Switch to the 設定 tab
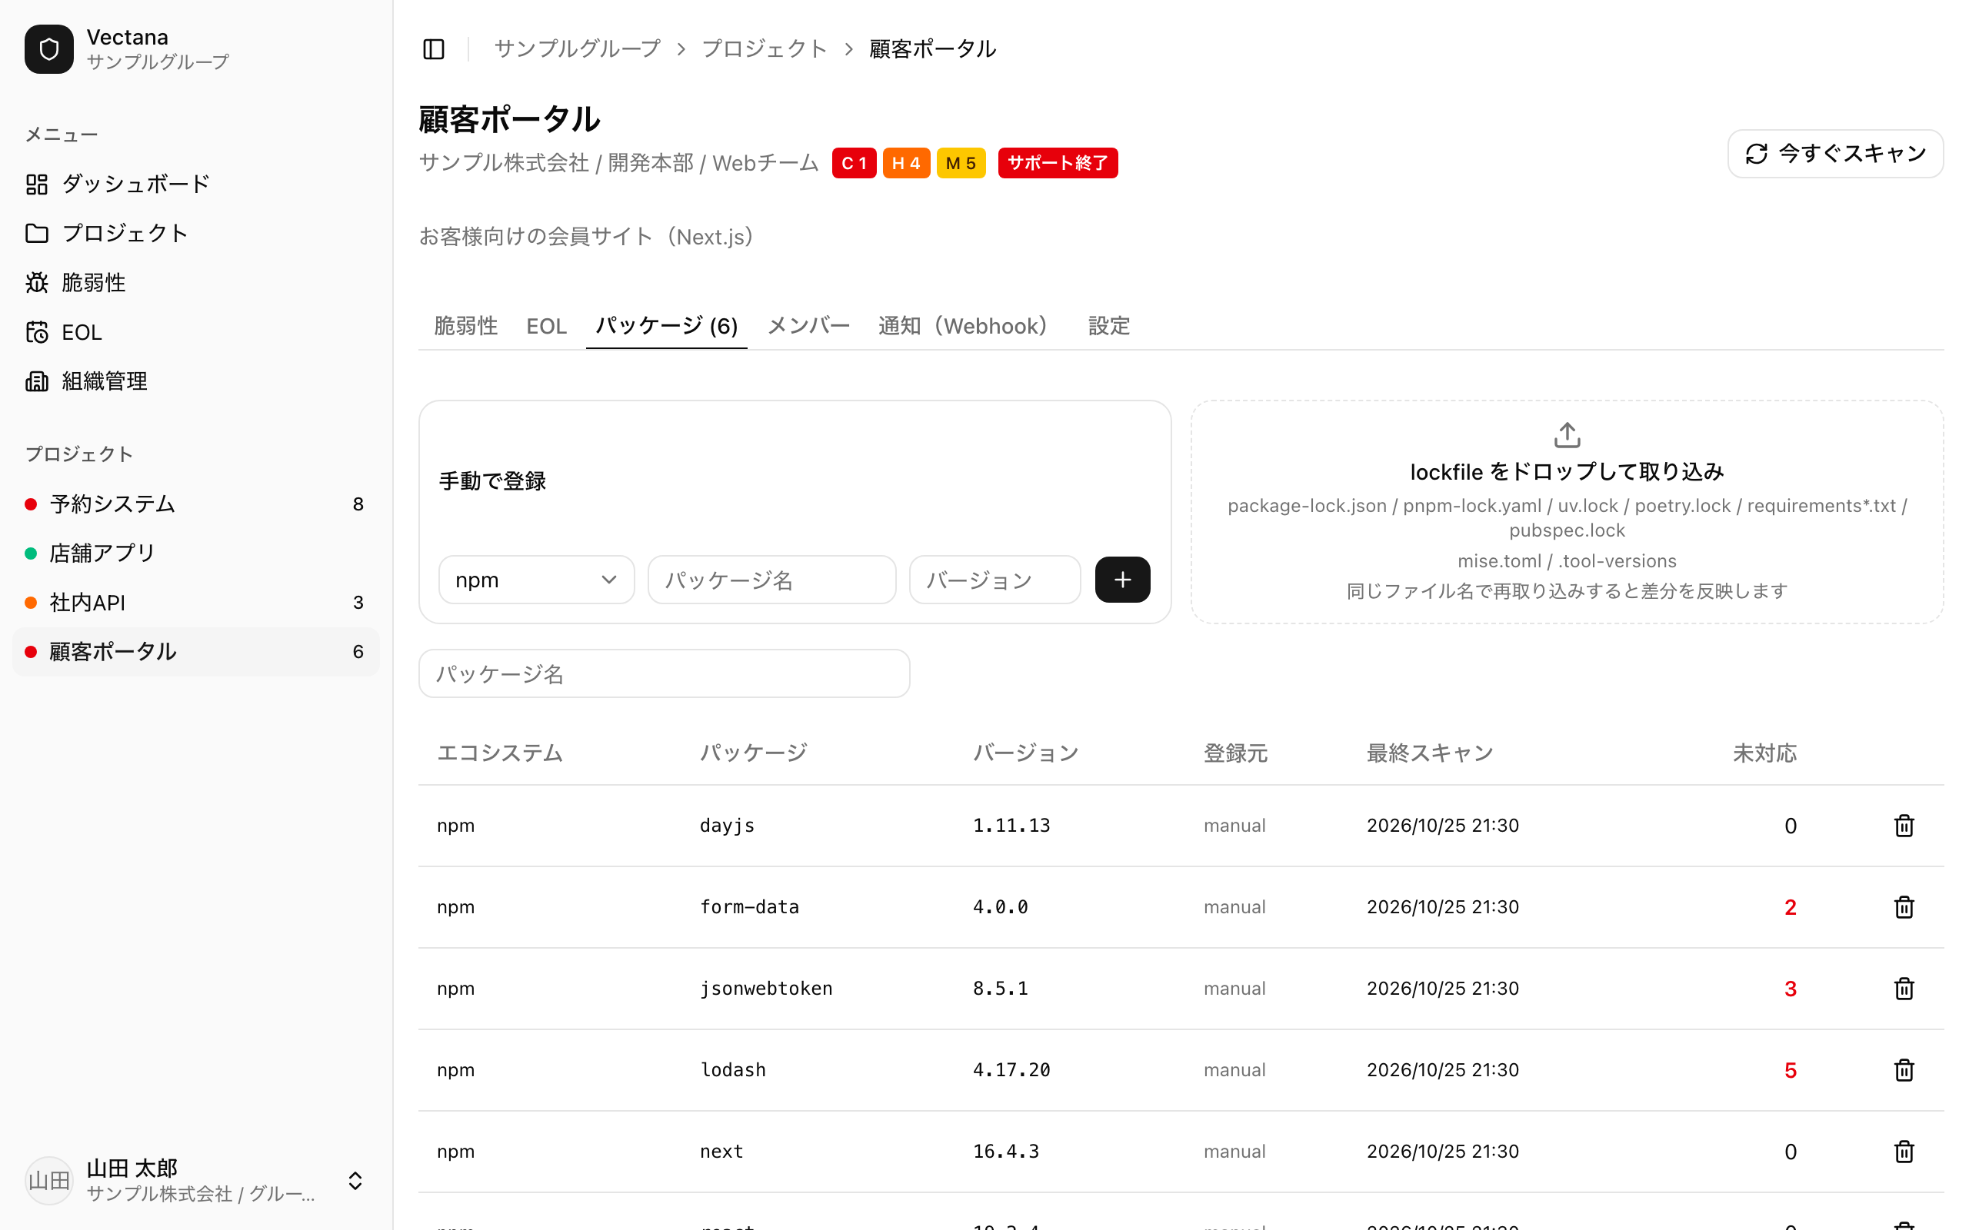The width and height of the screenshot is (1969, 1230). [x=1109, y=325]
